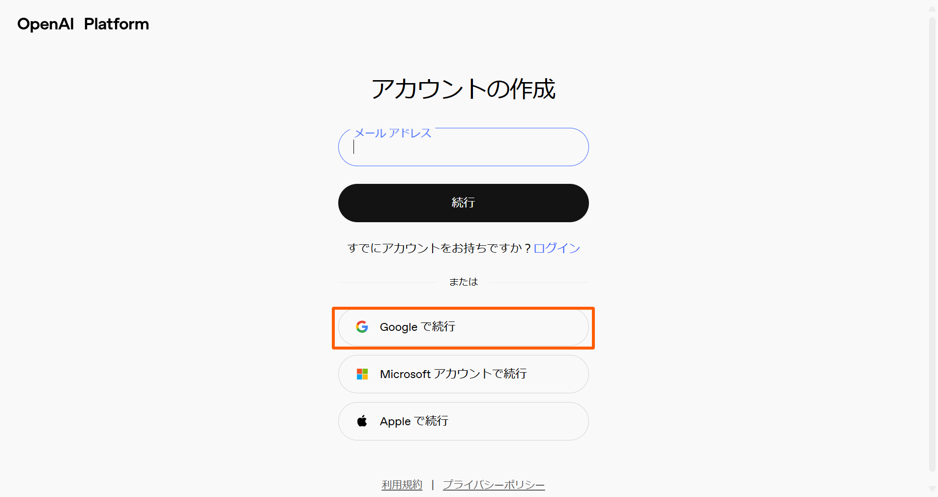This screenshot has width=938, height=497.
Task: Open the プライバシーポリシー privacy link
Action: [494, 484]
